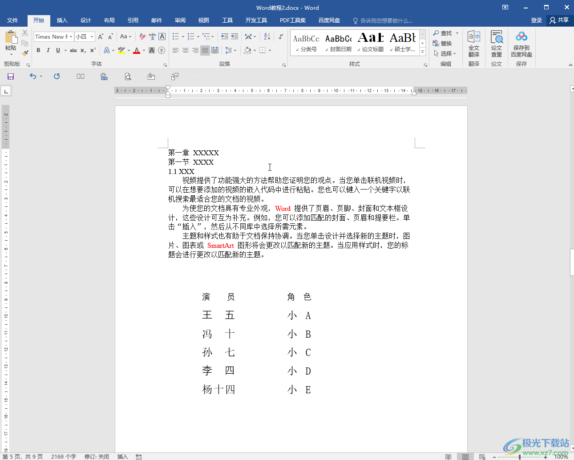Apply red font color

[x=137, y=50]
